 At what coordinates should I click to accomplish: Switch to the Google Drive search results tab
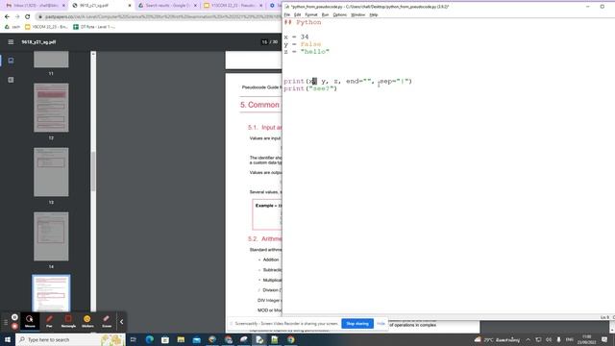pyautogui.click(x=166, y=6)
